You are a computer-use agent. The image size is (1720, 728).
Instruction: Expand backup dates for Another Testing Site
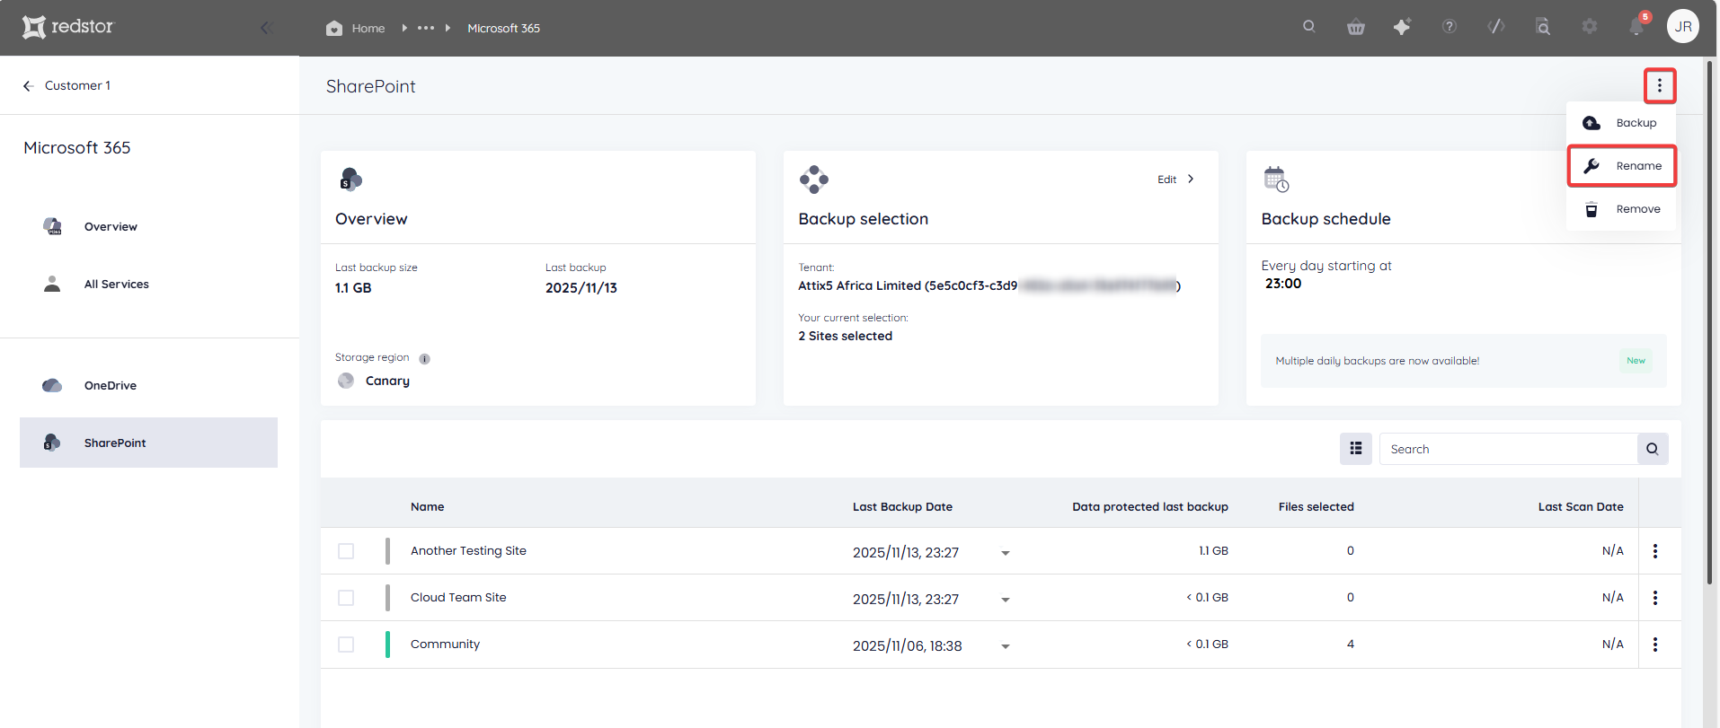1006,553
